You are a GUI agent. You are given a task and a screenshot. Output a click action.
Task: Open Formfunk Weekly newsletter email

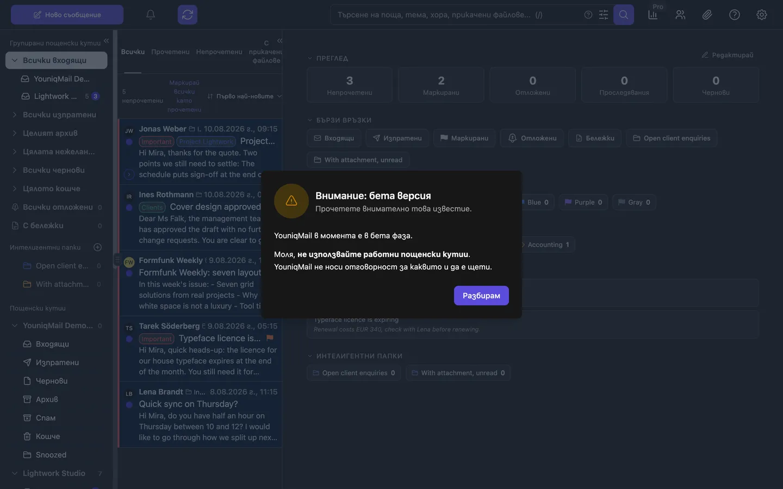(200, 283)
